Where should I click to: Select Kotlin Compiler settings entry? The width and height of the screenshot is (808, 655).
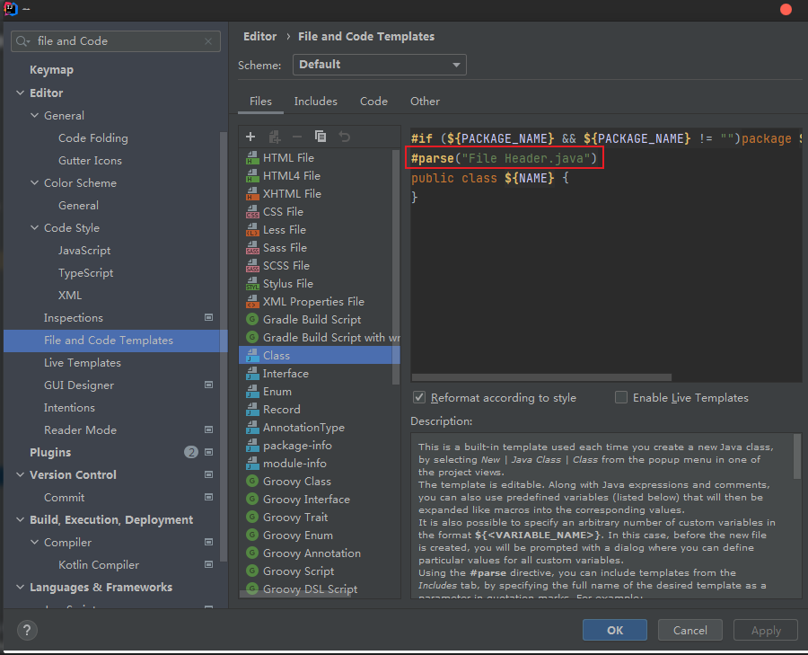pyautogui.click(x=116, y=565)
